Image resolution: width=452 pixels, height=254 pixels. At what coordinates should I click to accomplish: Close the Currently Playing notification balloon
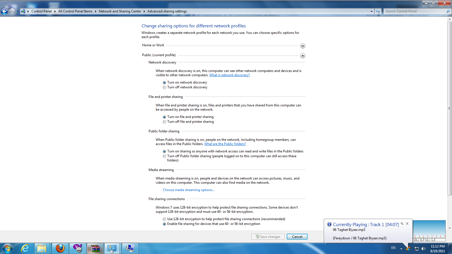point(407,224)
